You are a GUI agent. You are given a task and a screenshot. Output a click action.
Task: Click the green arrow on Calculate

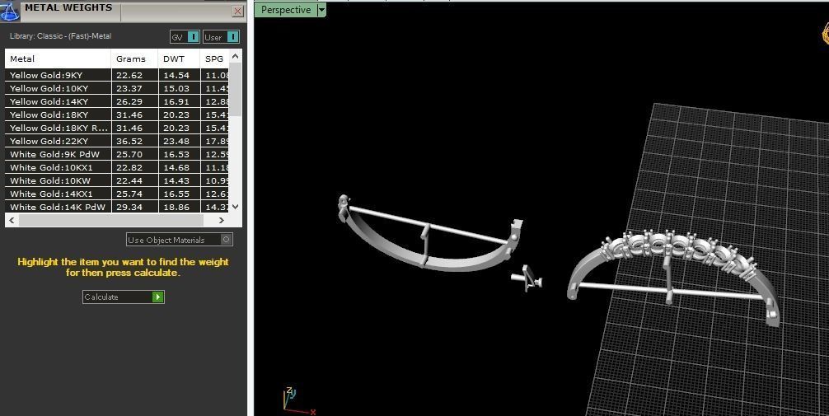(x=157, y=297)
